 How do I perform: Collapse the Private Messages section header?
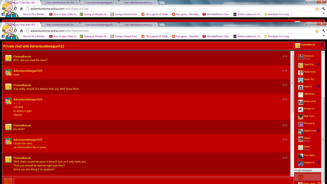[308, 170]
